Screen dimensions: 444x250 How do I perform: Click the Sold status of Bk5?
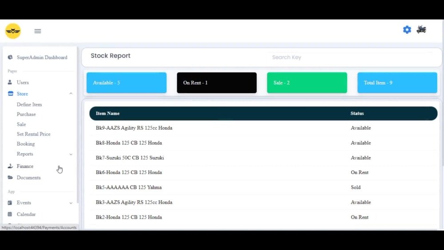tap(356, 187)
